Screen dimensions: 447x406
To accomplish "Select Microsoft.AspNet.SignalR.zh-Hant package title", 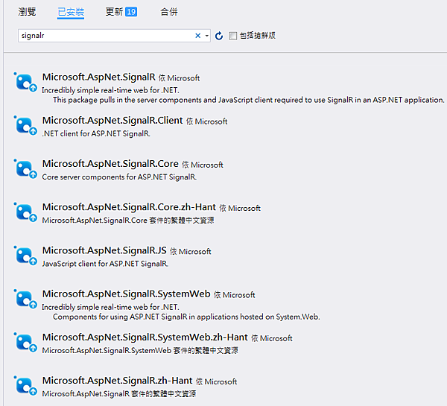I will [x=118, y=381].
